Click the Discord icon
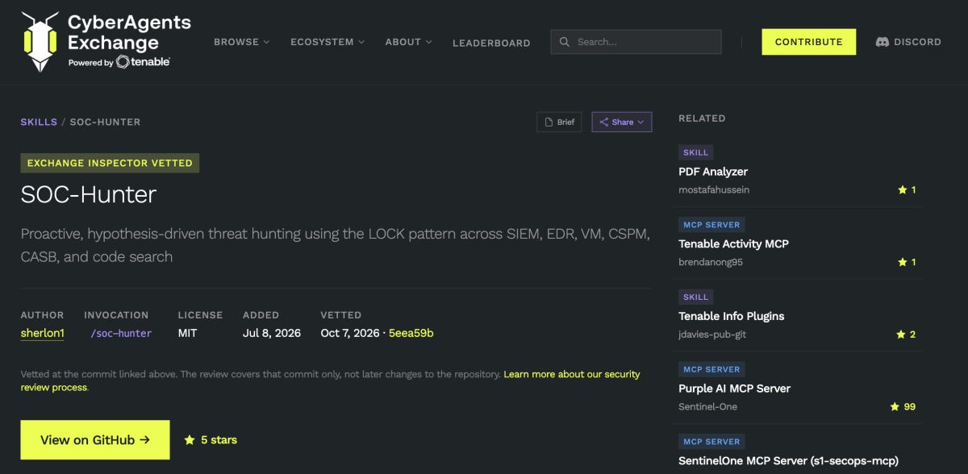This screenshot has height=474, width=968. [882, 42]
